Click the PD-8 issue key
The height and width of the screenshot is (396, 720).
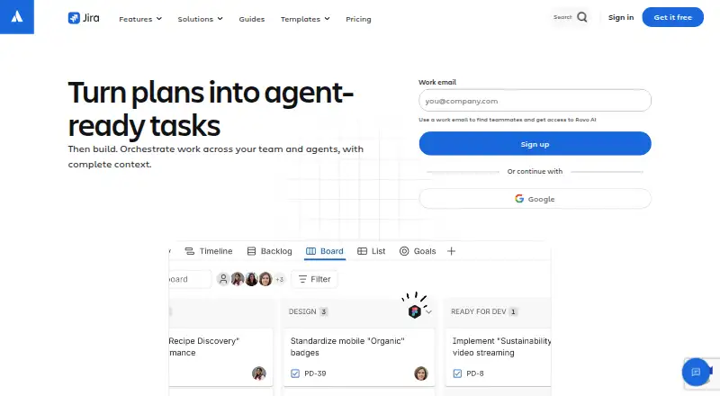click(x=475, y=373)
